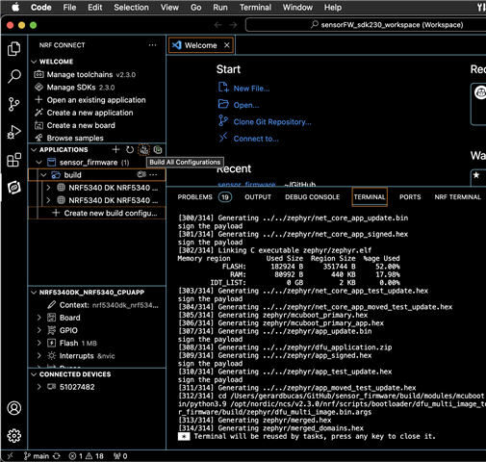
Task: Click the icon right of Build All Configurations
Action: tap(158, 149)
